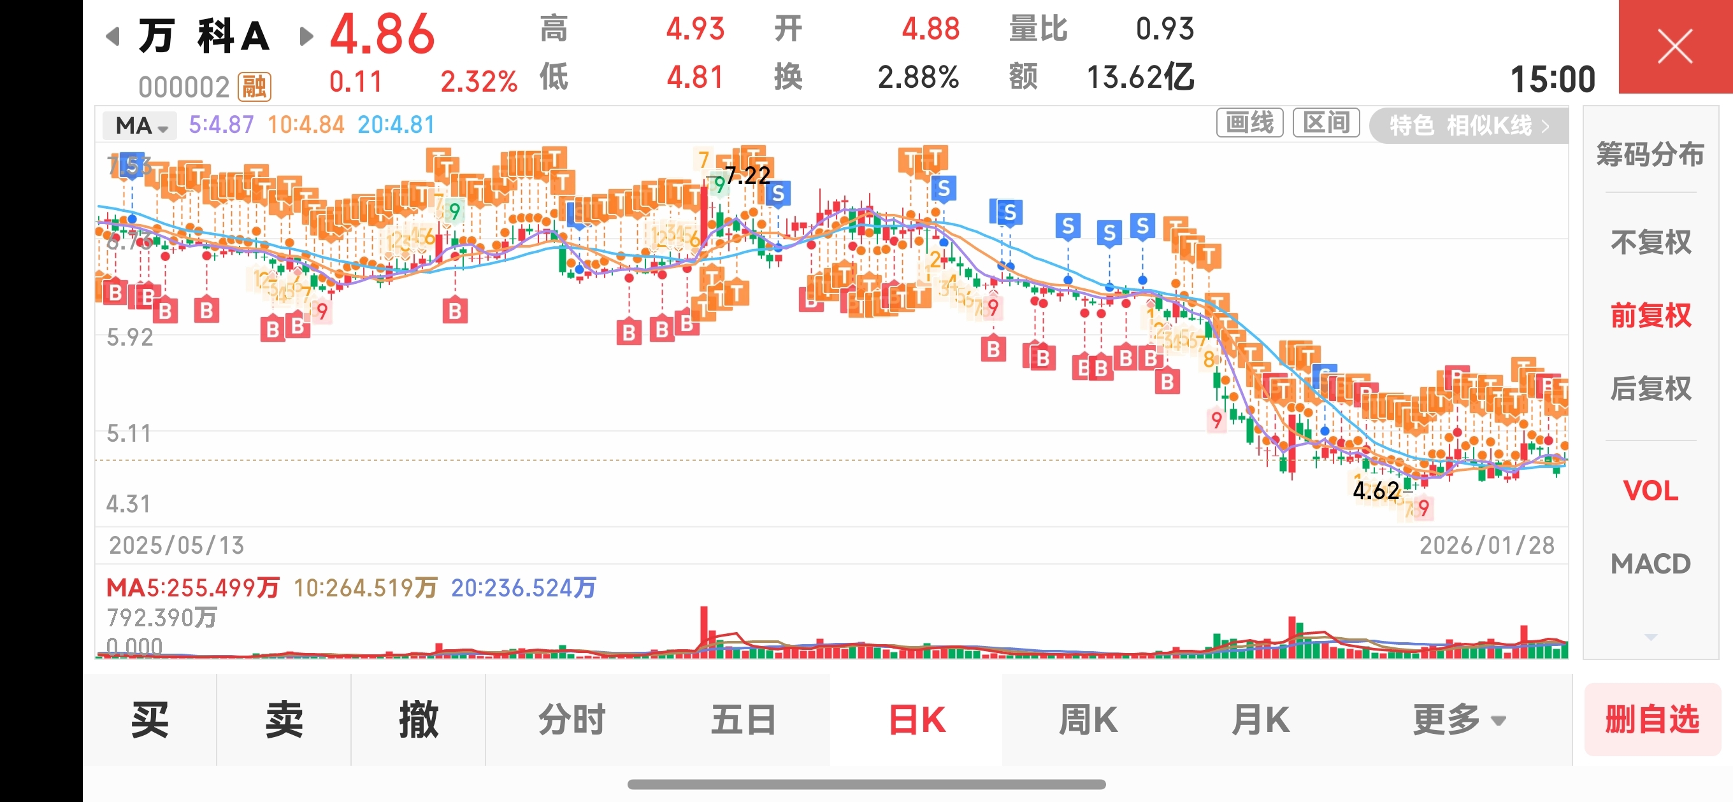Screen dimensions: 1733x802
Task: Expand more indicators arrow below MACD
Action: 1650,636
